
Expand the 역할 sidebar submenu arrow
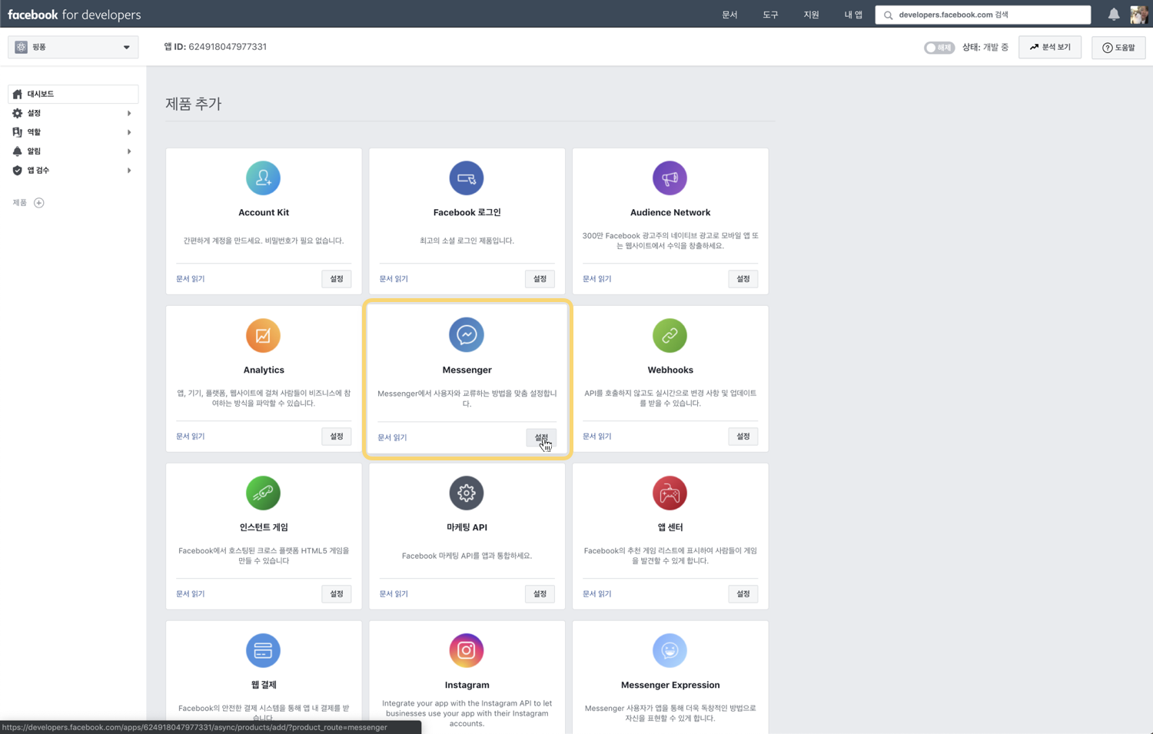(129, 132)
